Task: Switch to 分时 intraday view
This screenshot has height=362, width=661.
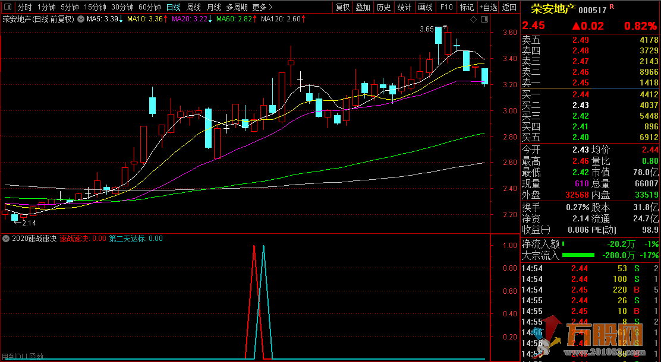Action: 24,7
